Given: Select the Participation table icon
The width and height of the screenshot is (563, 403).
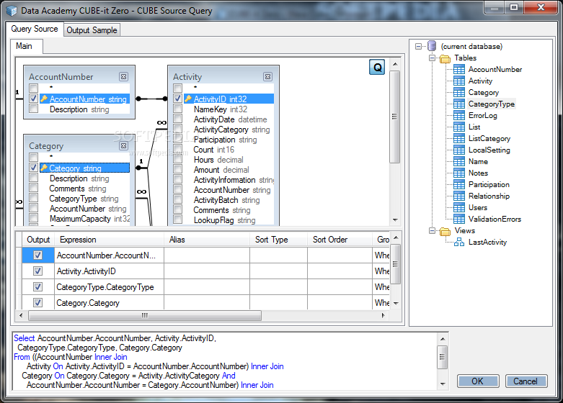Looking at the screenshot, I should pos(459,185).
